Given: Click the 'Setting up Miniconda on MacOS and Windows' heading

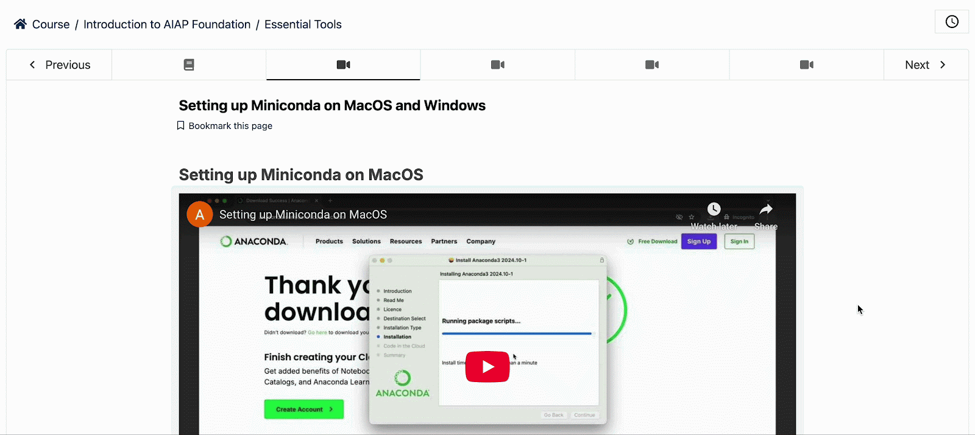Looking at the screenshot, I should [x=332, y=105].
